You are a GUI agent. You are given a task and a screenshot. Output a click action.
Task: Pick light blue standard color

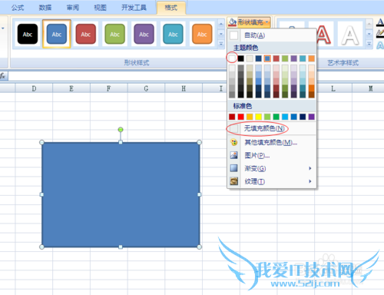(x=285, y=117)
